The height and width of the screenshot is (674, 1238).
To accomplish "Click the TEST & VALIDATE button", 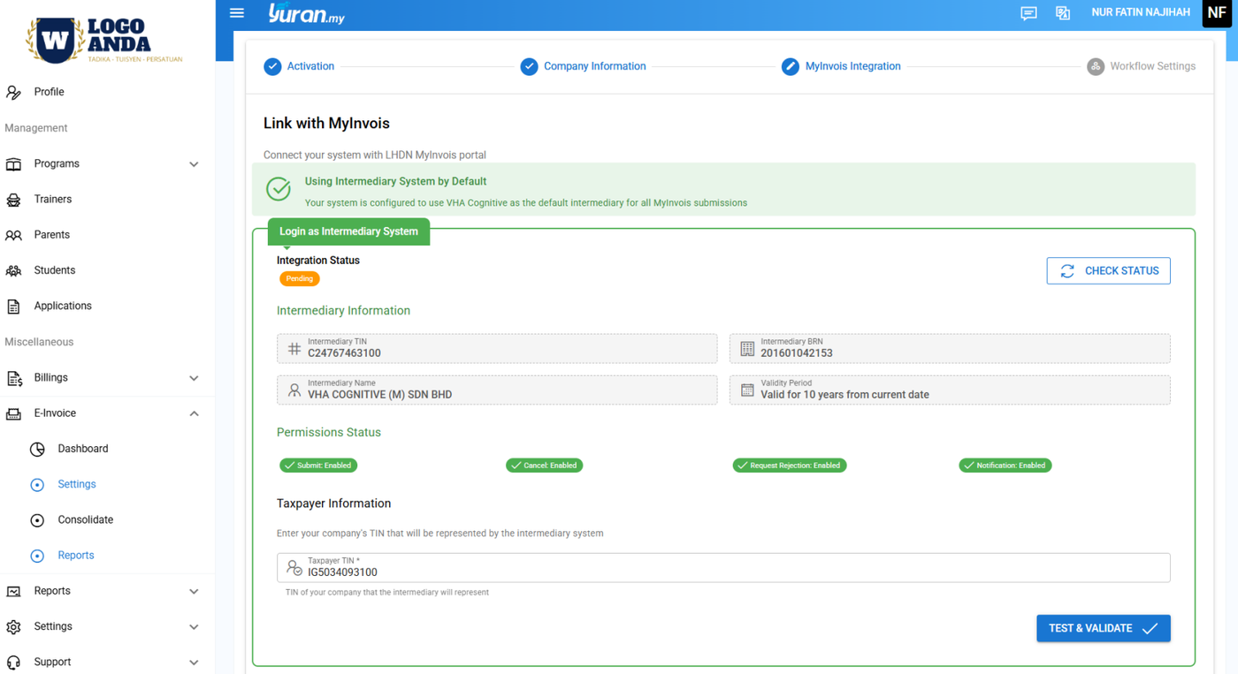I will 1104,628.
